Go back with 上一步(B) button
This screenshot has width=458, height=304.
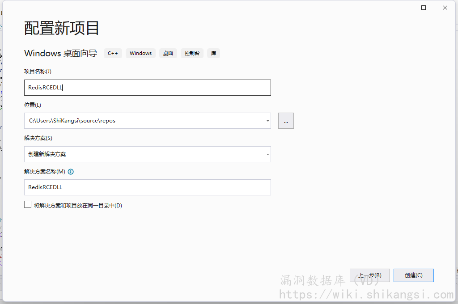tap(369, 275)
